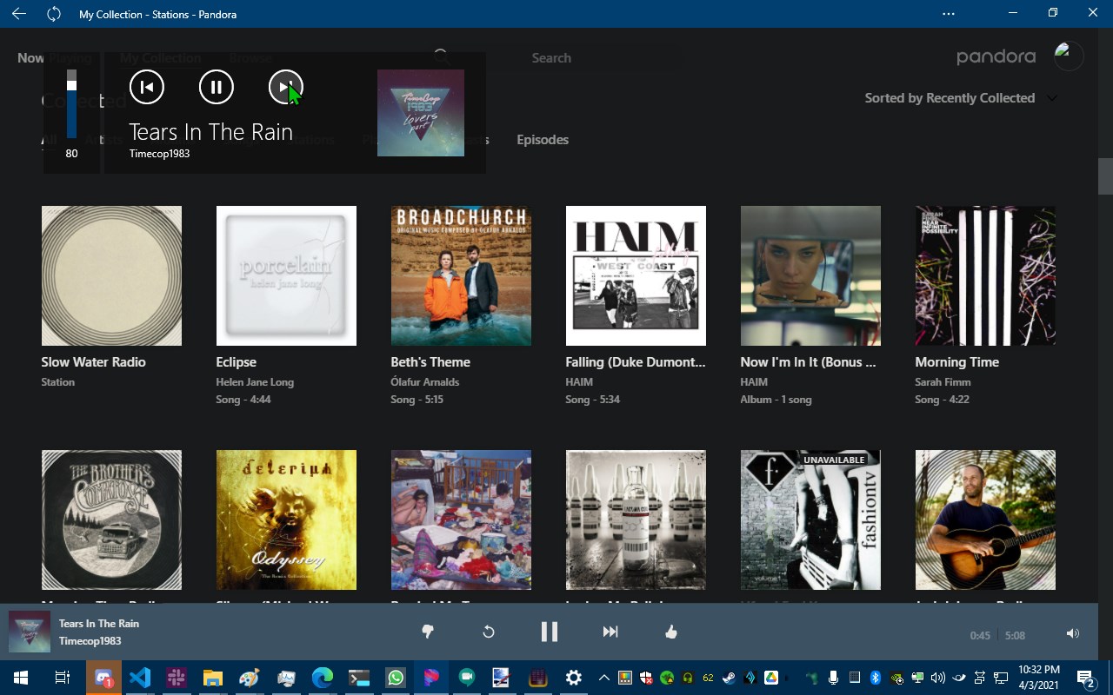Skip to next track in media overlay
The height and width of the screenshot is (695, 1113).
[285, 87]
